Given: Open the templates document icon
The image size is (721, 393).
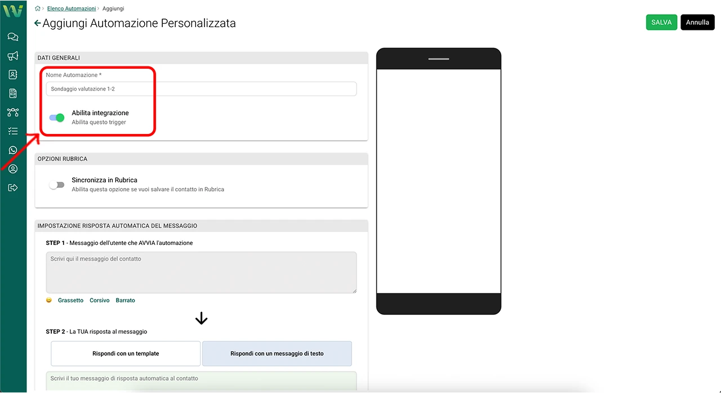Looking at the screenshot, I should click(x=13, y=93).
